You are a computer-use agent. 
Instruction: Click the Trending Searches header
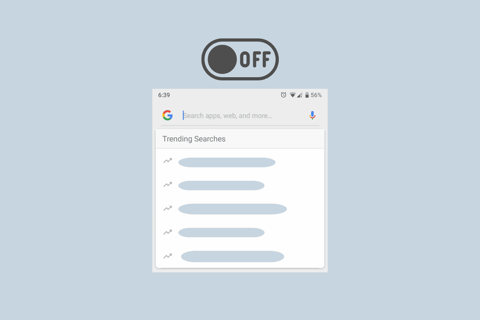click(x=194, y=139)
